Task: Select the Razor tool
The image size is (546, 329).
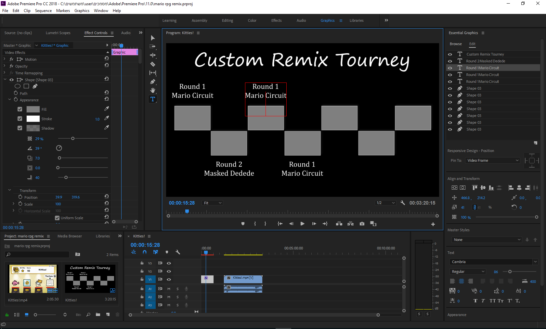Action: 153,64
